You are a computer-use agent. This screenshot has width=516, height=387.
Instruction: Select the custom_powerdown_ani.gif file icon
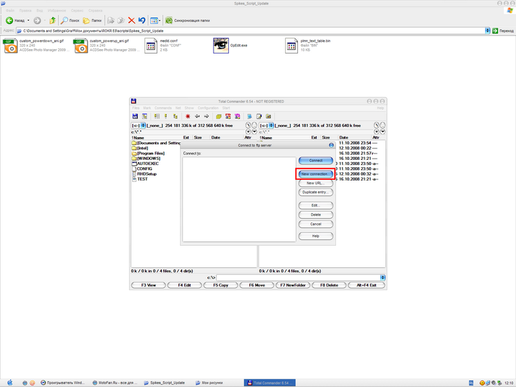point(10,46)
